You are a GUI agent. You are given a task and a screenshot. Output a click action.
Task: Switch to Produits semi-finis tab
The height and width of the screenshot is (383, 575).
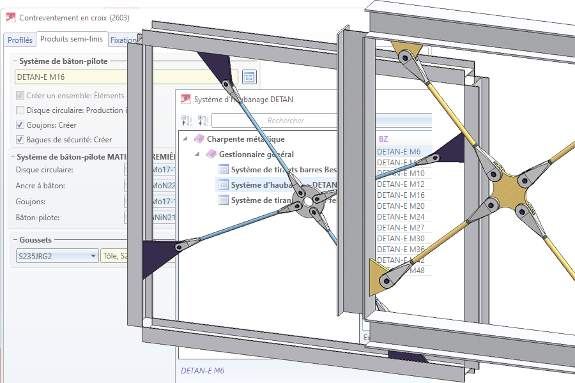tap(72, 39)
